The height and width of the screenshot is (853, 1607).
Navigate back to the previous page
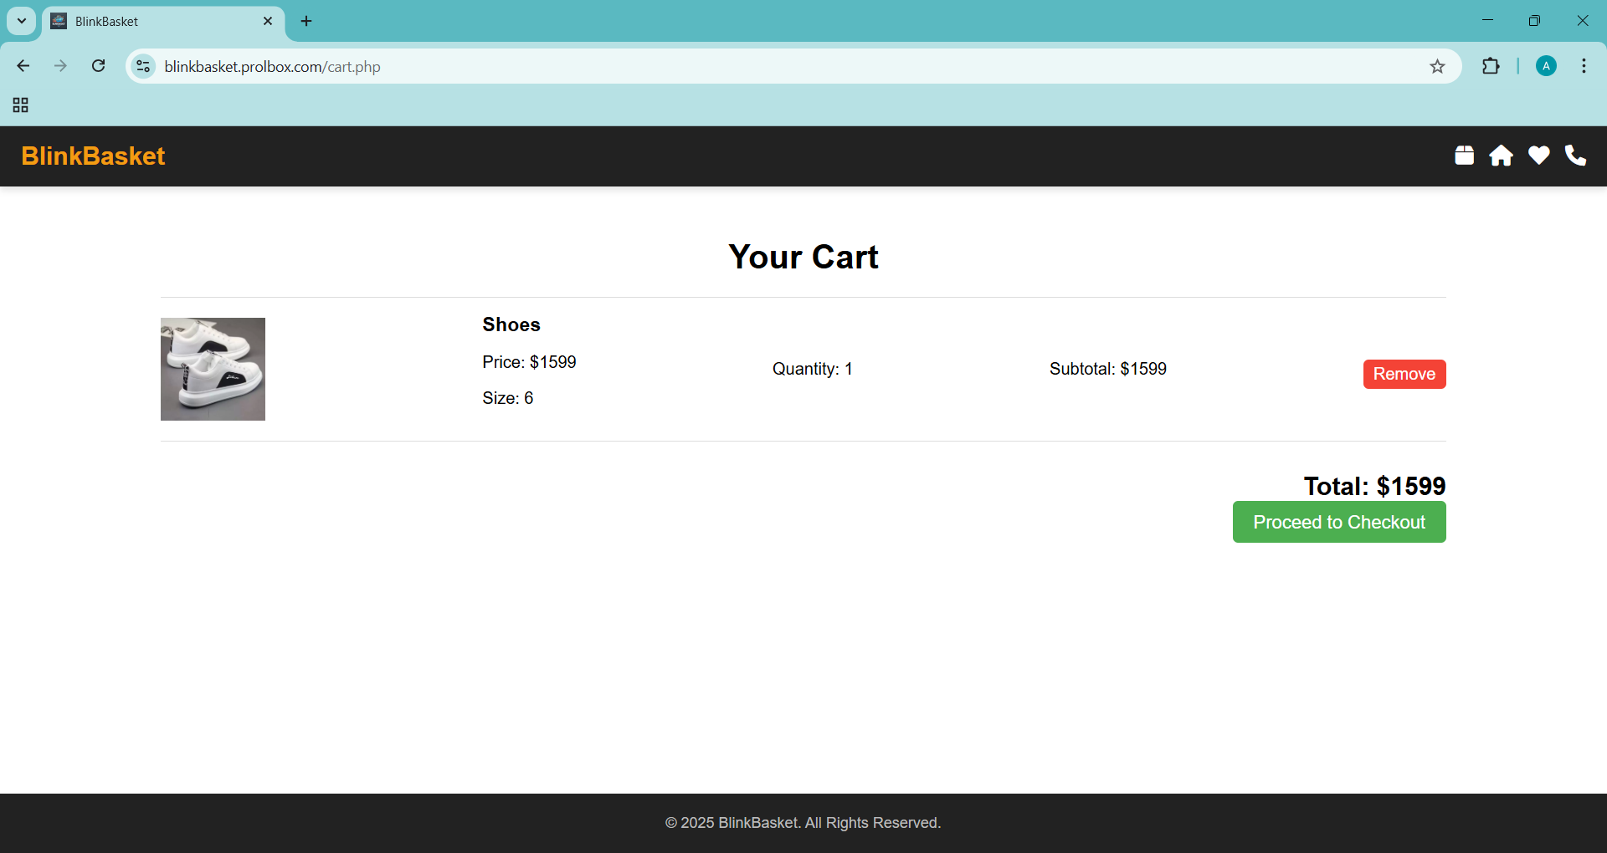pyautogui.click(x=23, y=66)
